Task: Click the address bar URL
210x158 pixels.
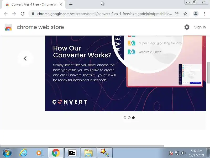Action: coord(104,14)
